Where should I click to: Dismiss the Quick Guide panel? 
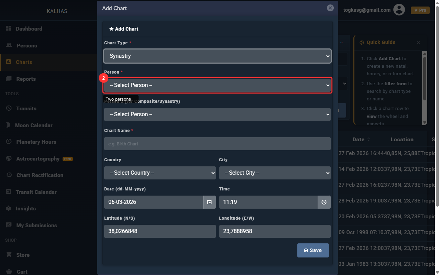coord(418,43)
